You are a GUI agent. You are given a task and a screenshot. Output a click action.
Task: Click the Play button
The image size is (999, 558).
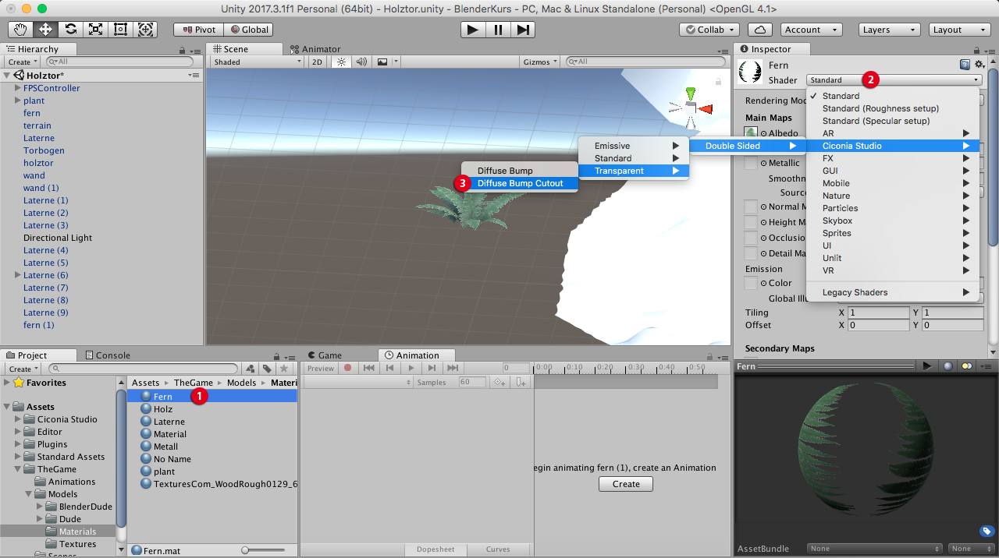click(x=472, y=30)
